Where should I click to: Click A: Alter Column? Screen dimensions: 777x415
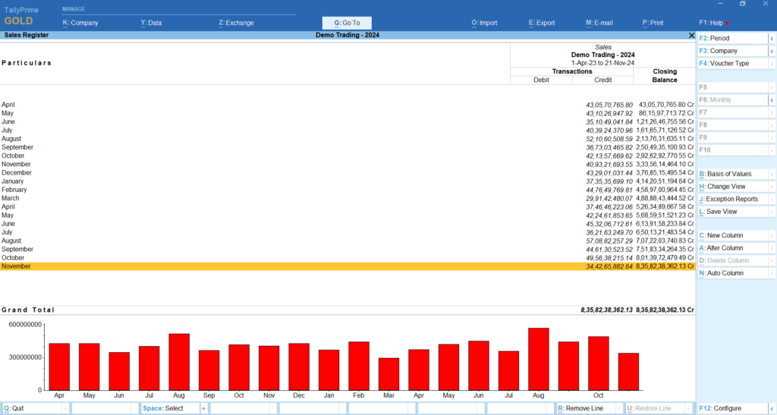click(733, 248)
